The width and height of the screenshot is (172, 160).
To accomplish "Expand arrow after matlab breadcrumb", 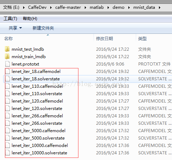I will [108, 8].
